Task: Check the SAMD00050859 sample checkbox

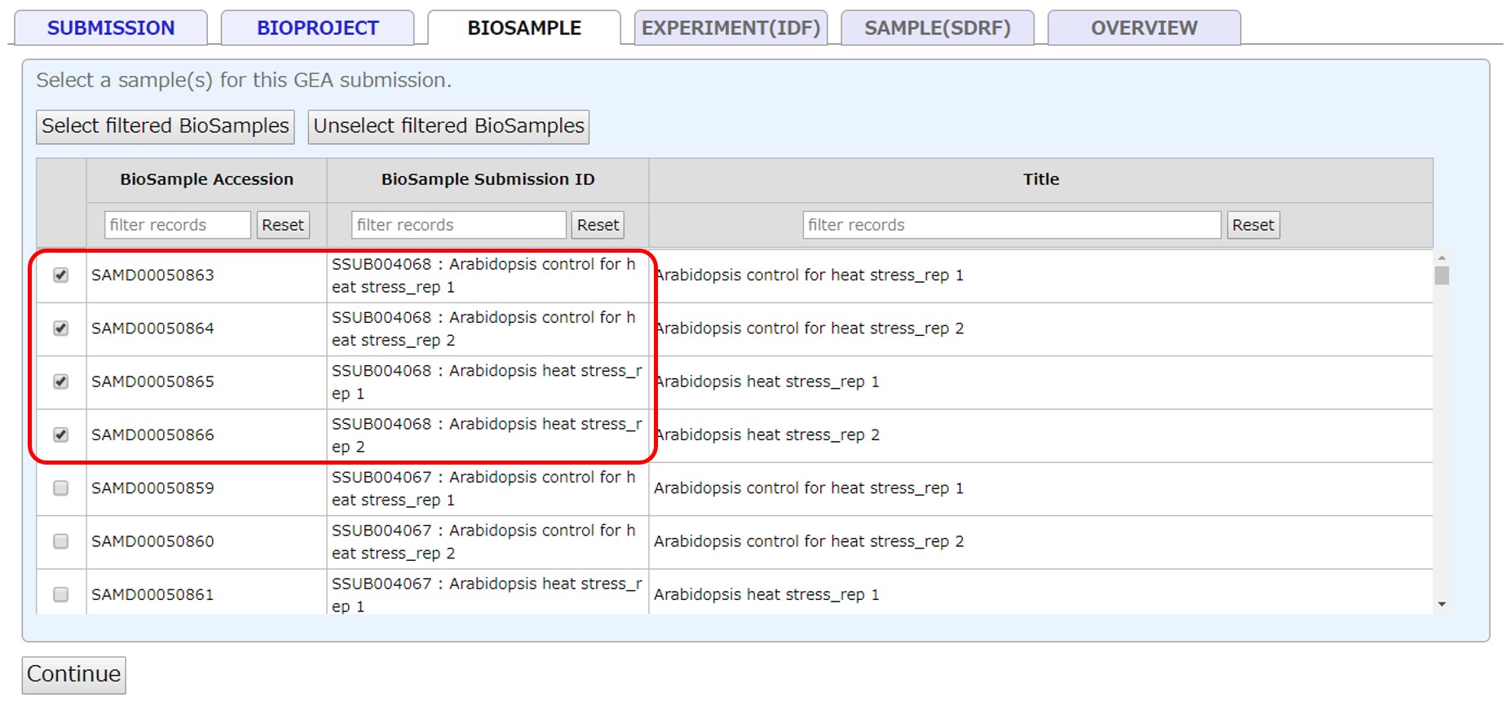Action: 61,488
